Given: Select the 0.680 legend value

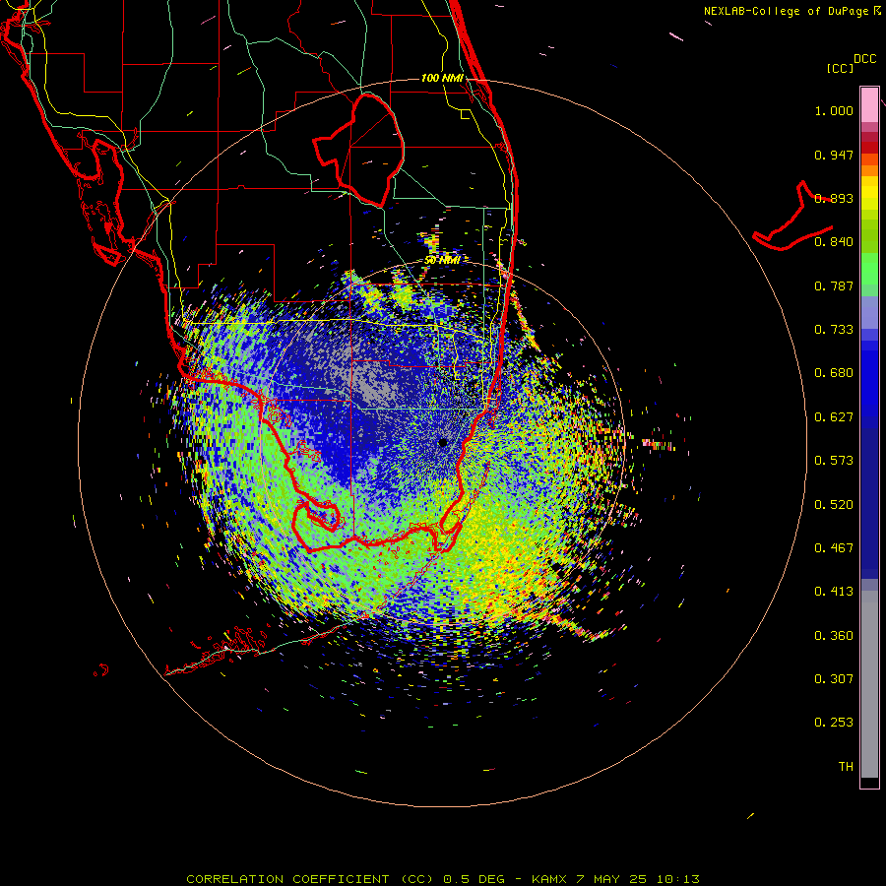Looking at the screenshot, I should point(834,373).
